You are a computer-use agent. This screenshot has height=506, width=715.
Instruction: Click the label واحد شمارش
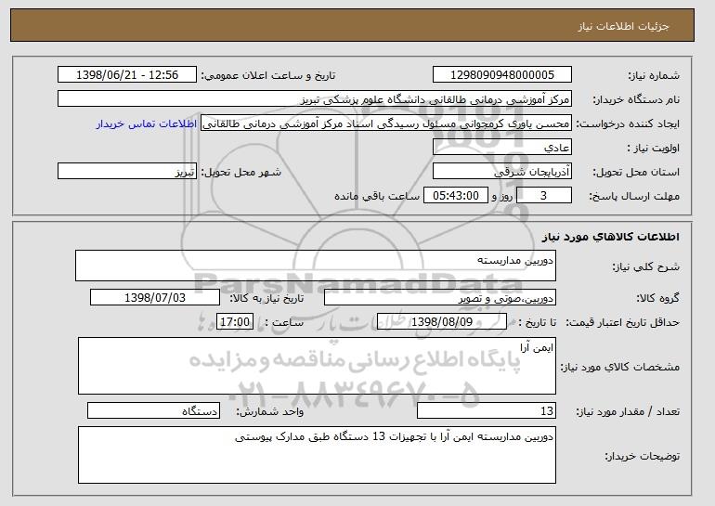coord(269,412)
